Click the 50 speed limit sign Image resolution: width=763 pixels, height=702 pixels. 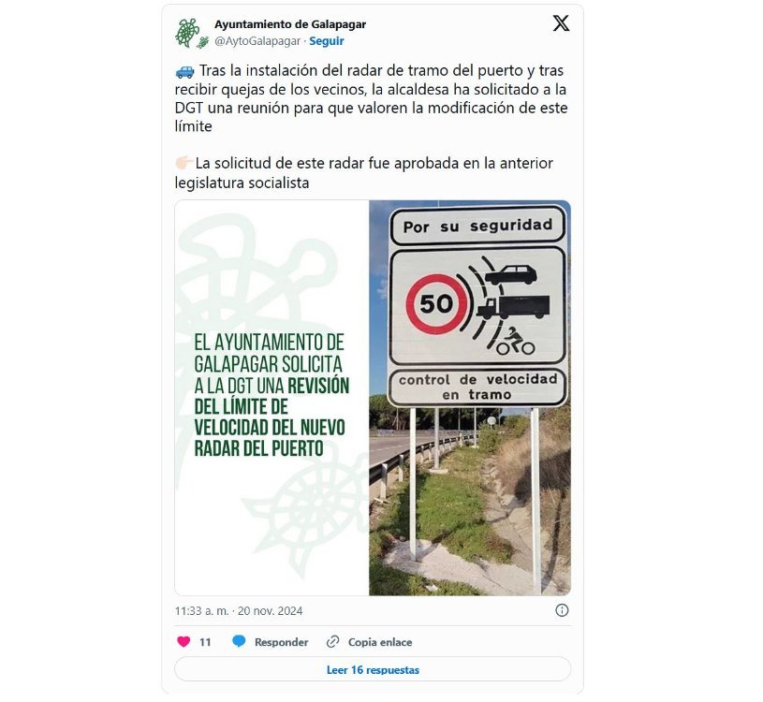coord(437,304)
